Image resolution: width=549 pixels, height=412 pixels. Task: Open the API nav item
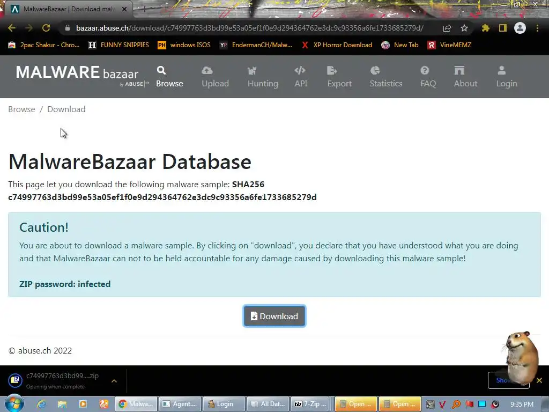click(x=301, y=77)
